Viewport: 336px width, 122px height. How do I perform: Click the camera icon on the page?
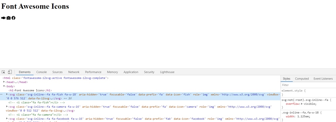(x=9, y=18)
